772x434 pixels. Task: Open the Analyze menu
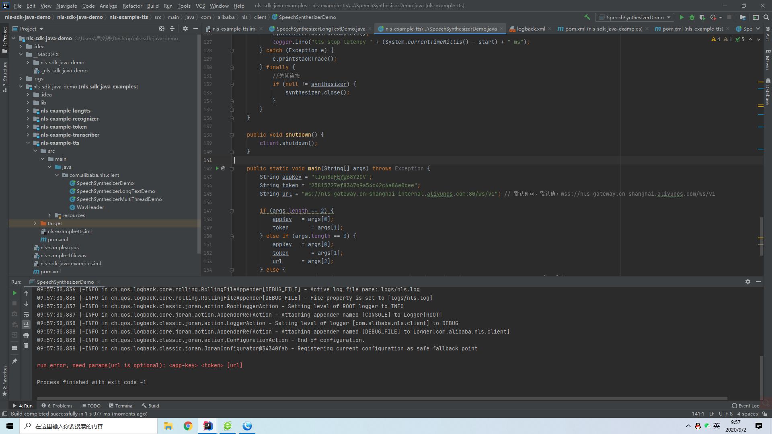click(109, 6)
